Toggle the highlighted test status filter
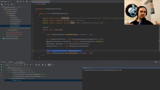The height and width of the screenshot is (90, 160). (49, 65)
